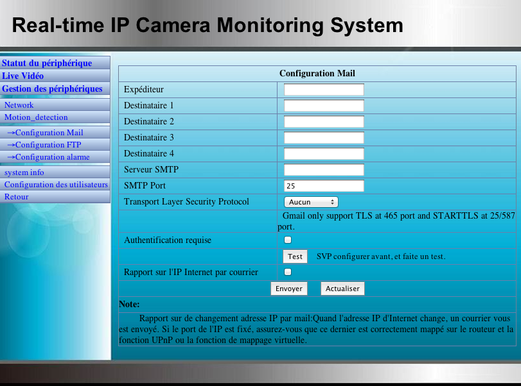
Task: Open the Transport Layer Security dropdown
Action: (311, 202)
